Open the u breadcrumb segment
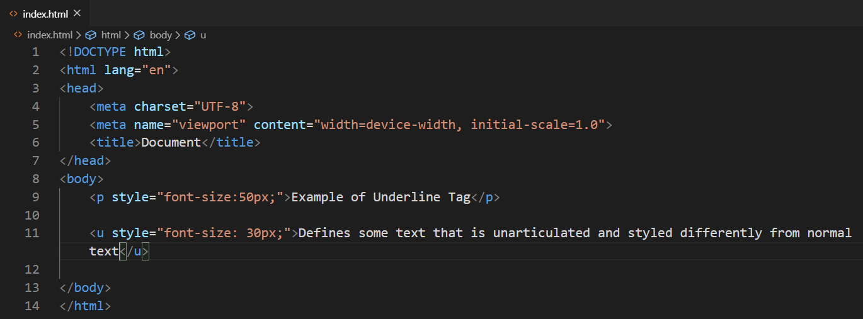This screenshot has width=863, height=319. (203, 35)
